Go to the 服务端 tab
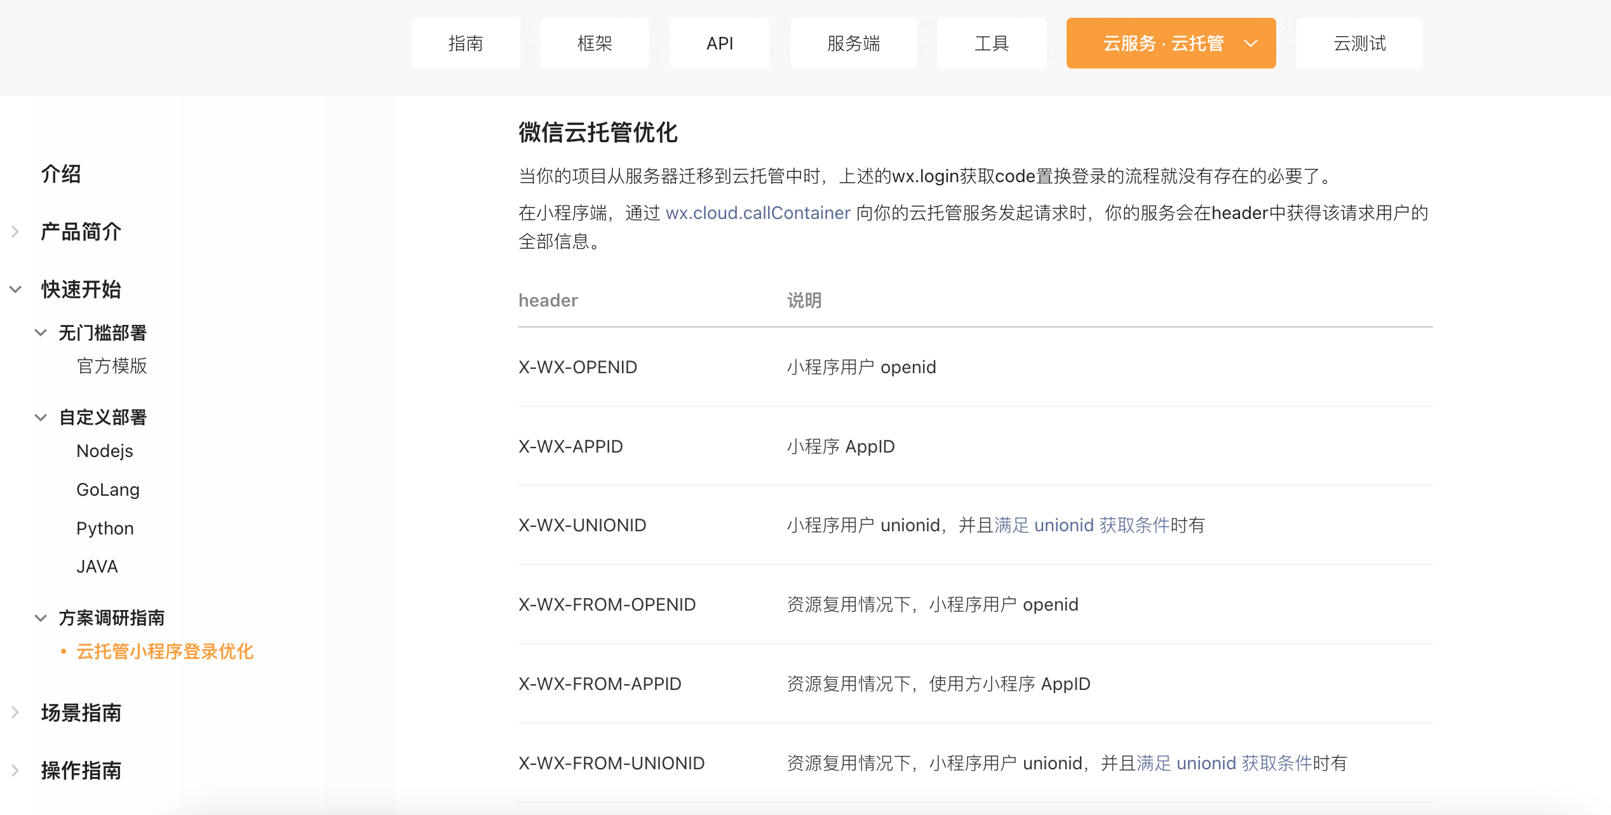 tap(853, 43)
